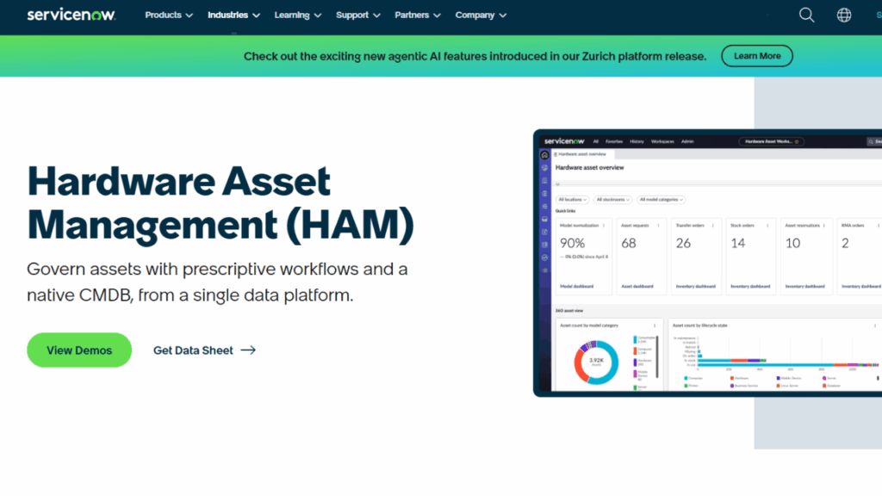Expand the All model categories filter
882x496 pixels.
click(x=661, y=200)
